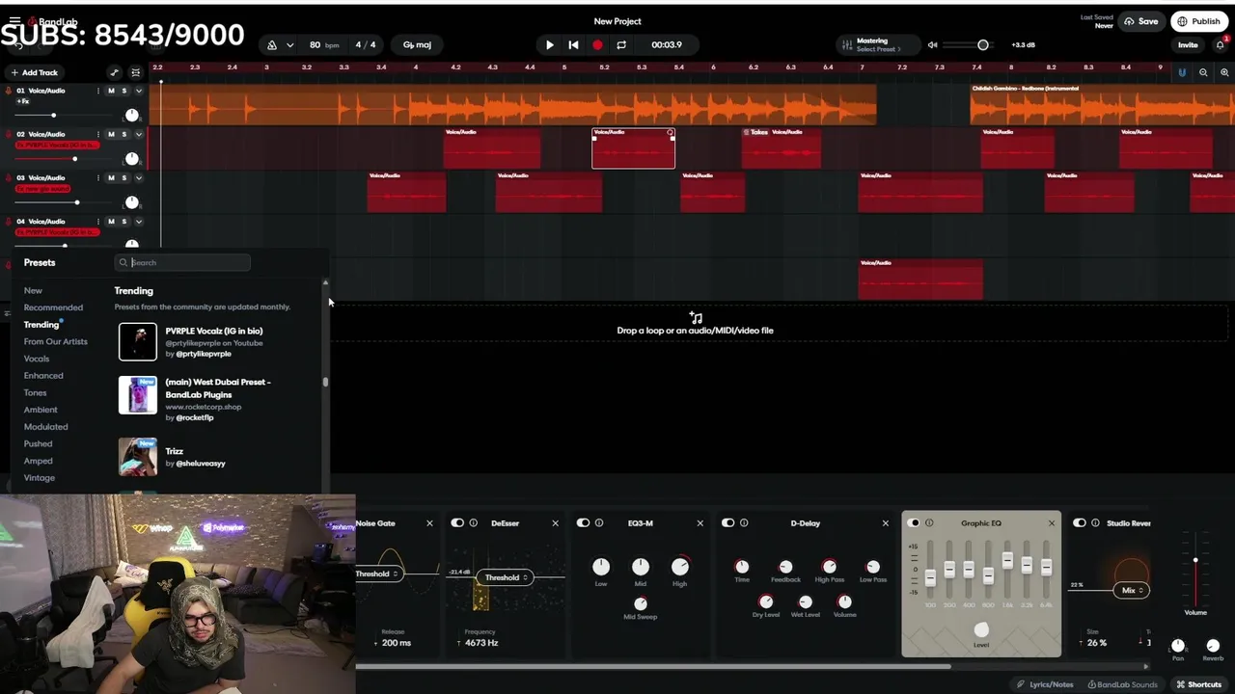
Task: Bypass the EQ3-M effect with its power toggle
Action: tap(583, 522)
